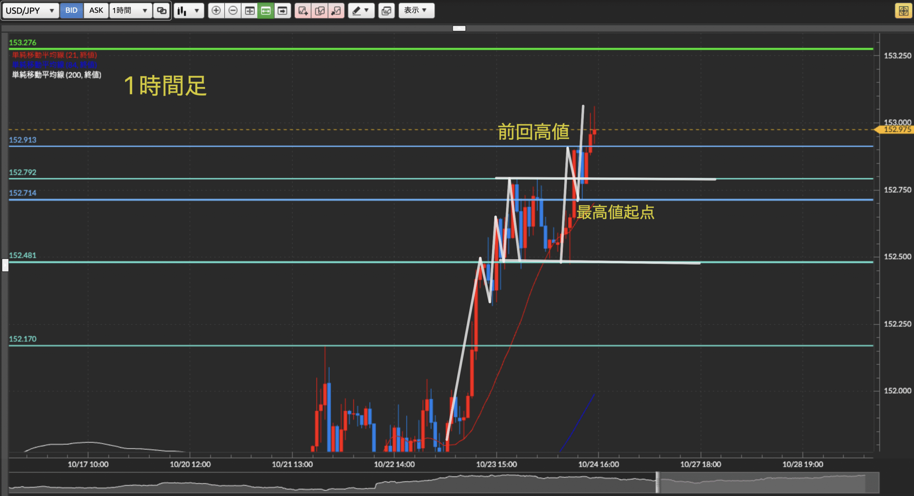Click the add new chart icon

click(303, 11)
